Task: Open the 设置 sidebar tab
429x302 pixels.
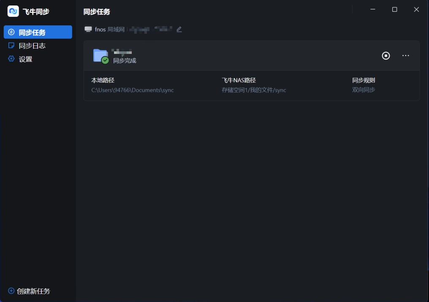Action: (38, 59)
